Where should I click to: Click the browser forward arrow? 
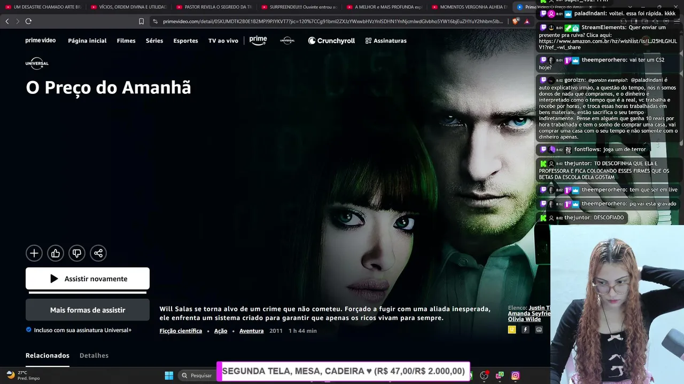[18, 21]
